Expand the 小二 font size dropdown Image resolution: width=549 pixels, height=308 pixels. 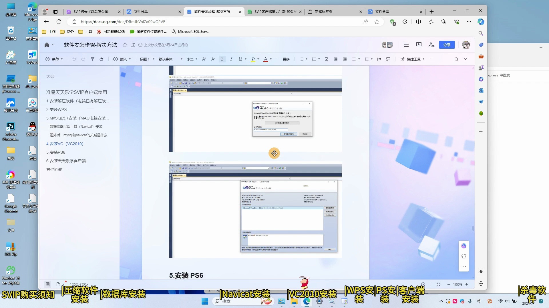[196, 59]
